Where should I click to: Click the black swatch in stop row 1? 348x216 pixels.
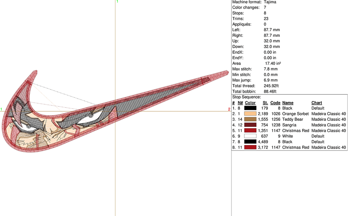[250, 108]
